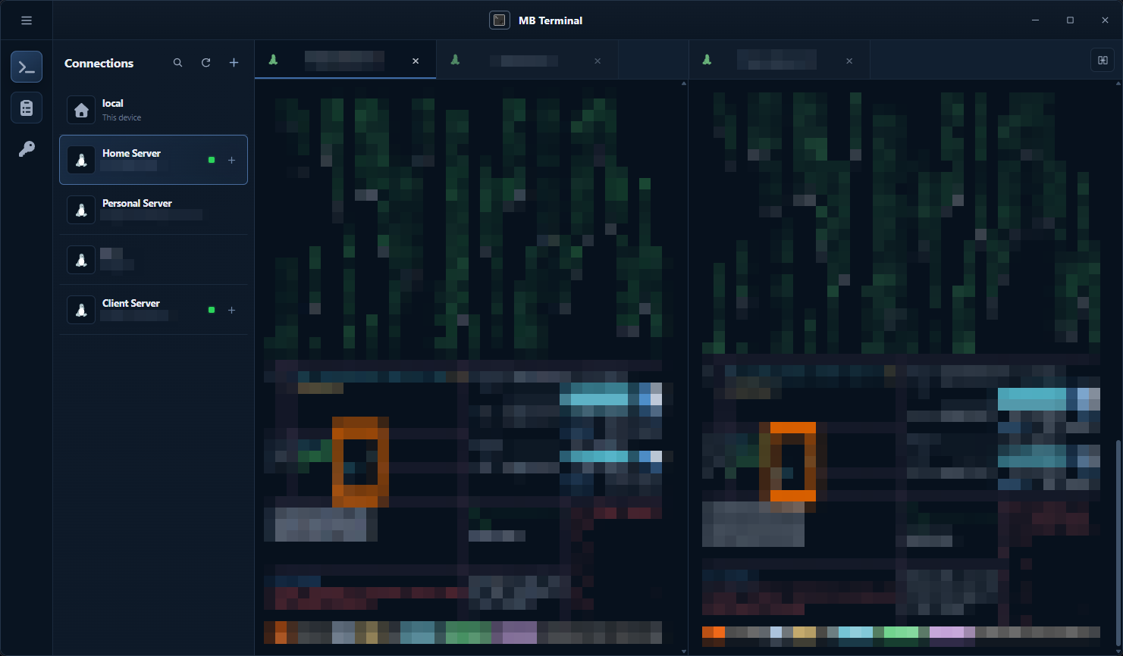Viewport: 1123px width, 656px height.
Task: Focus the right terminal pane output
Action: click(x=902, y=367)
